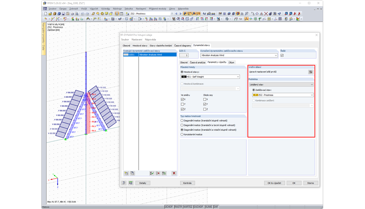365x209 pixels.
Task: Toggle DXF in status bar
Action: click(x=216, y=207)
